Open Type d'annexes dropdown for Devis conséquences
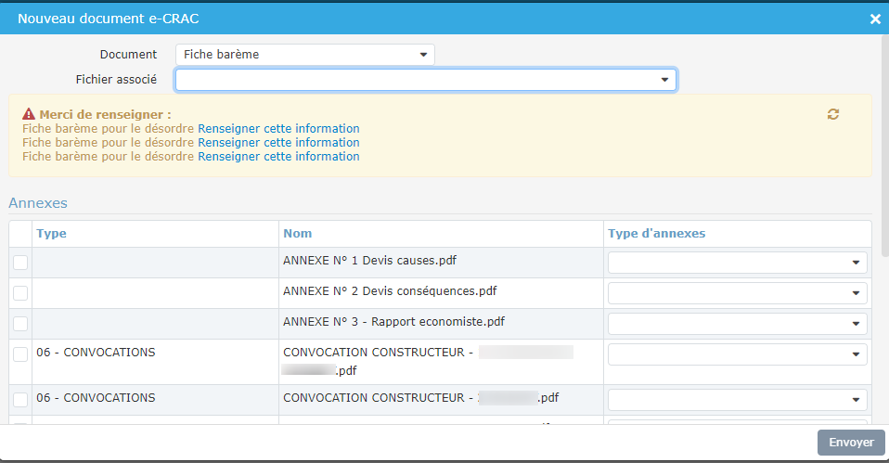The image size is (889, 463). (737, 293)
